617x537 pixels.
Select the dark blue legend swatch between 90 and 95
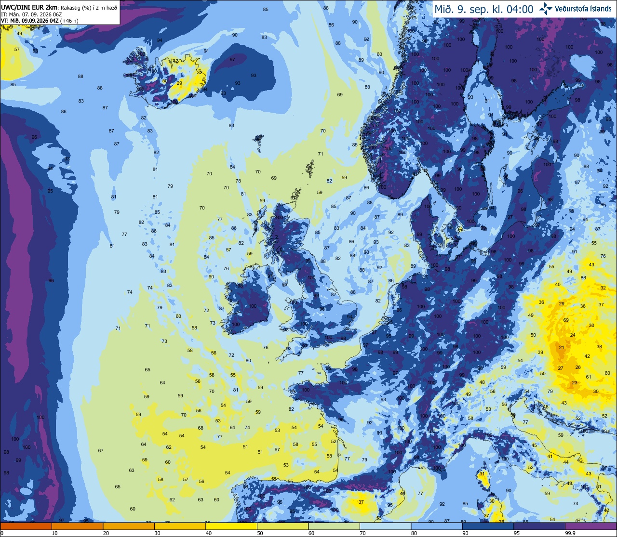tap(488, 526)
